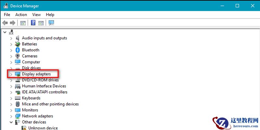This screenshot has height=130, width=260.
Task: Expand the Computer category chevron
Action: pos(11,62)
